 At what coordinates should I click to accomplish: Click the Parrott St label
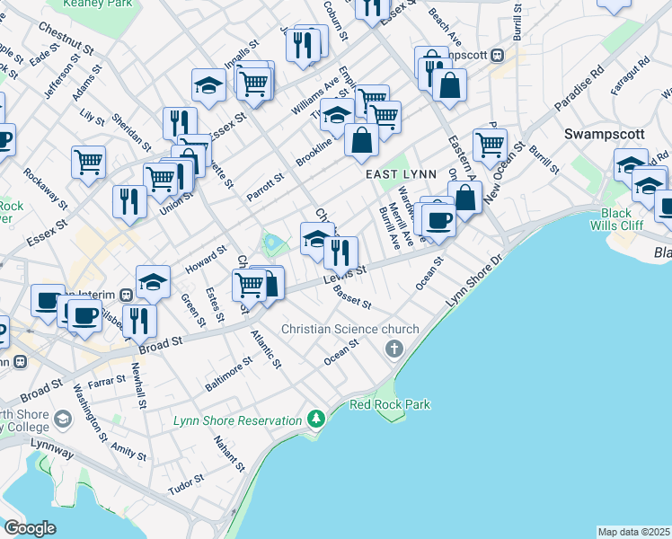pos(265,187)
